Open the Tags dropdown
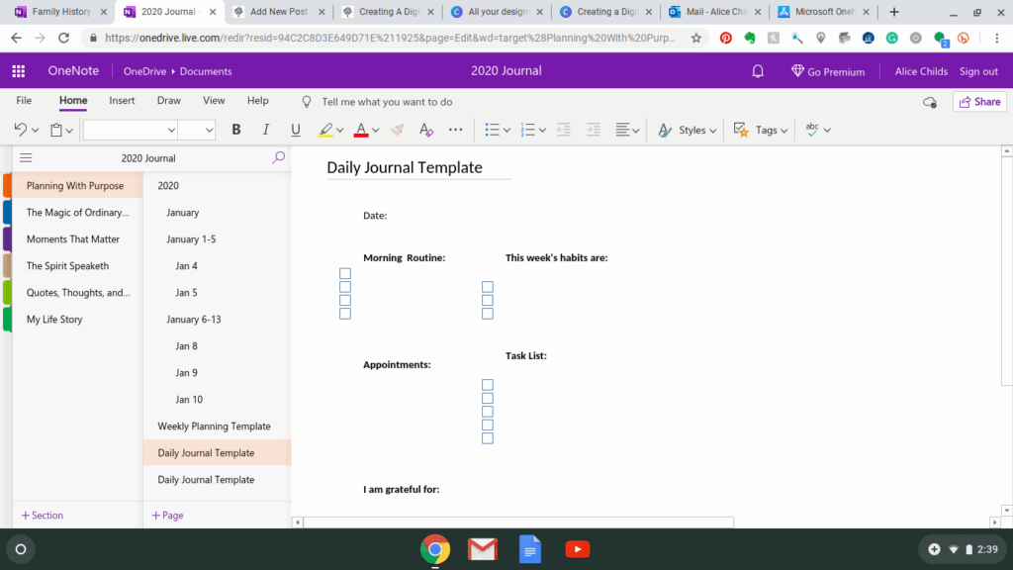 tap(761, 130)
